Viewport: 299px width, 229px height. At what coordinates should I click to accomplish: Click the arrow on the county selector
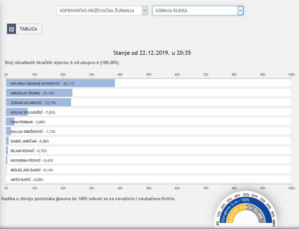[x=145, y=11]
